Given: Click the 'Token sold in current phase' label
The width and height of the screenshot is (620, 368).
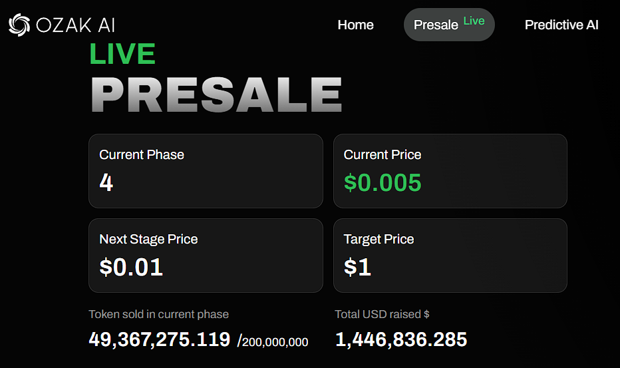Looking at the screenshot, I should (158, 314).
